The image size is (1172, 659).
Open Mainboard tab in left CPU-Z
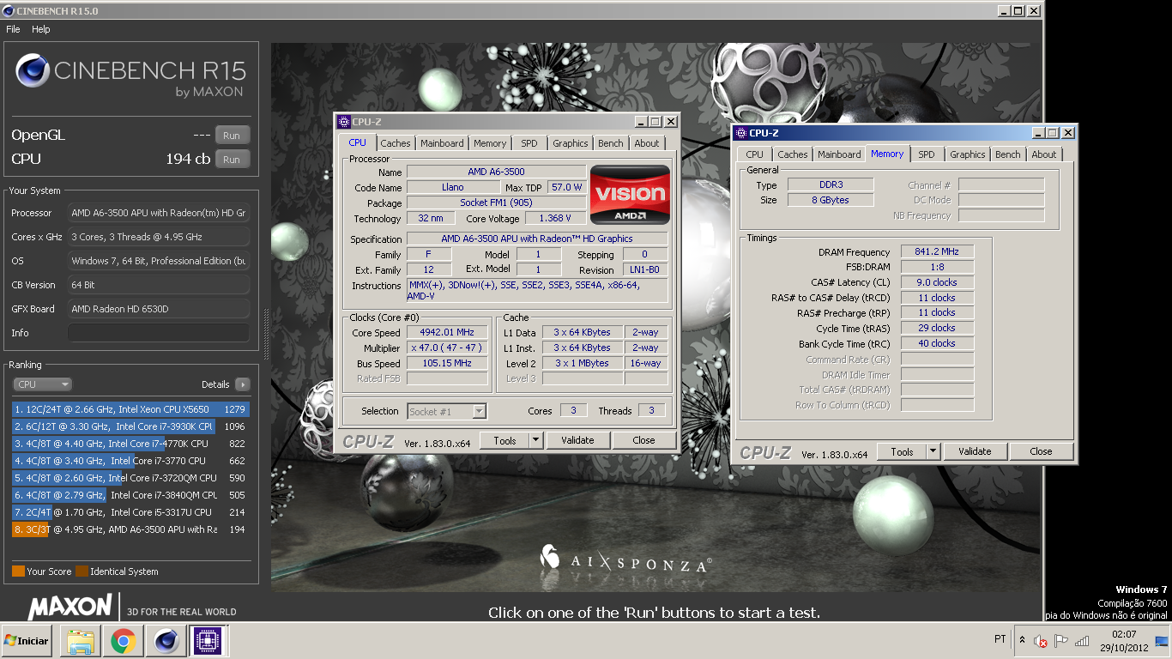tap(442, 143)
